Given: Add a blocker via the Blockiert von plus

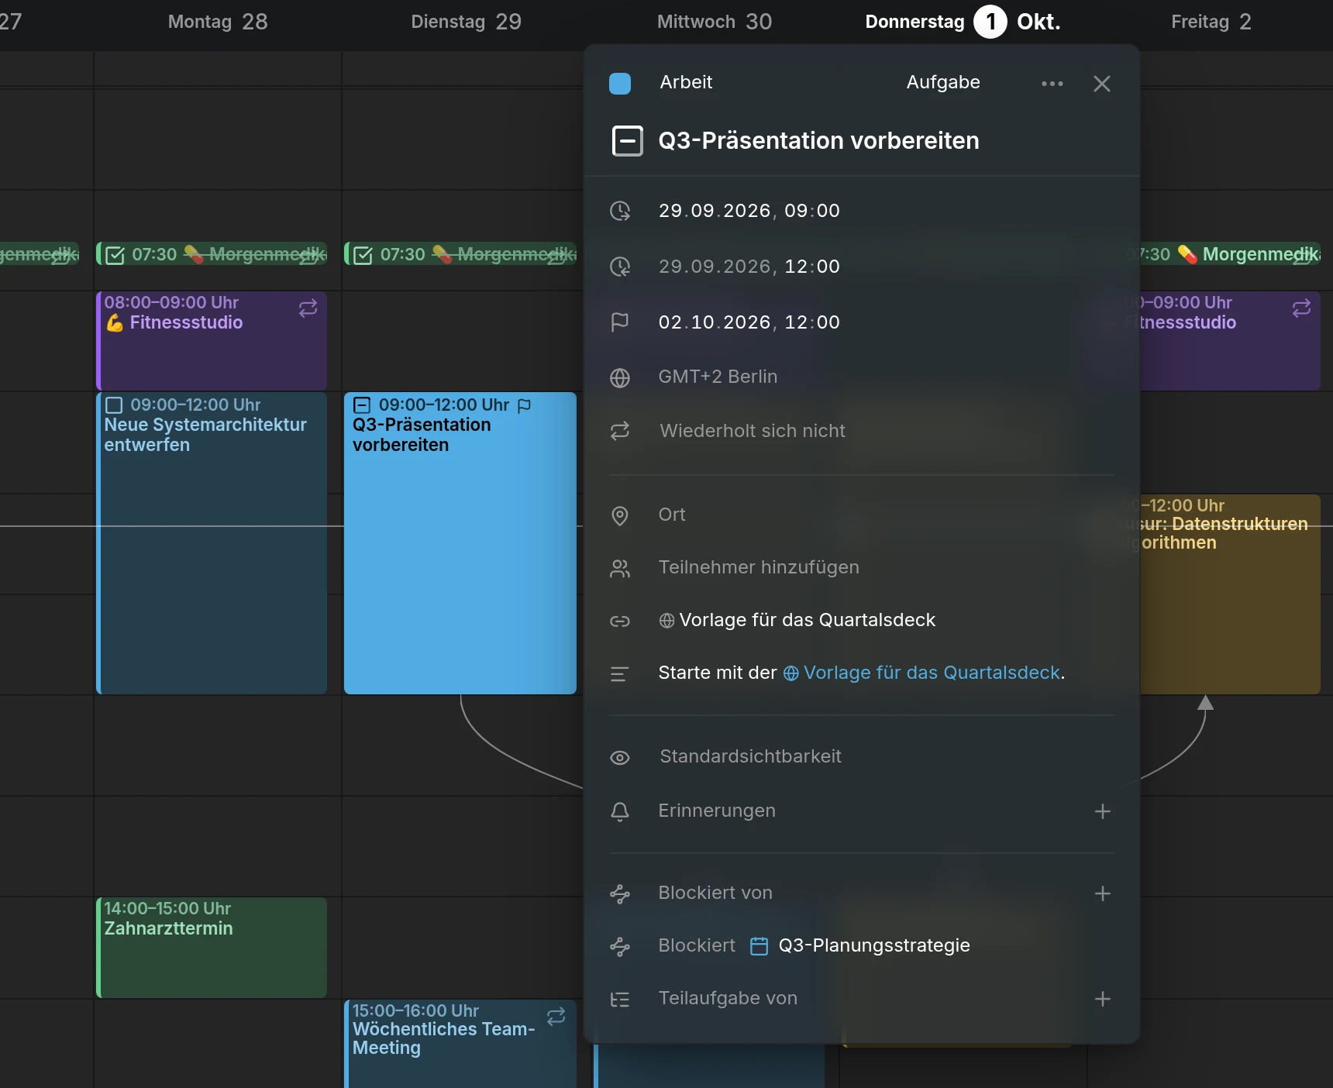Looking at the screenshot, I should point(1103,893).
